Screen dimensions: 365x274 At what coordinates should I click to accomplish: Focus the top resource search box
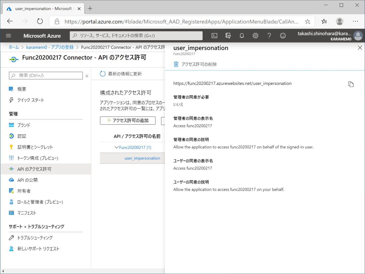pos(136,36)
